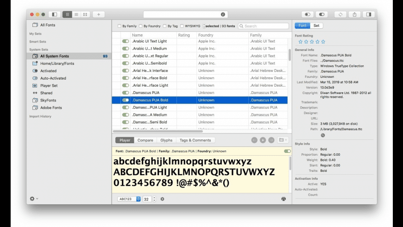Enable the By Foundry checkbox
The image size is (403, 227).
[x=141, y=26]
